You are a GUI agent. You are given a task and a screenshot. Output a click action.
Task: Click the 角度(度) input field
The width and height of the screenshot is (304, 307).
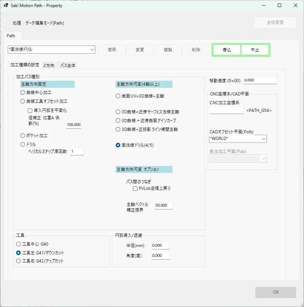coord(160,256)
